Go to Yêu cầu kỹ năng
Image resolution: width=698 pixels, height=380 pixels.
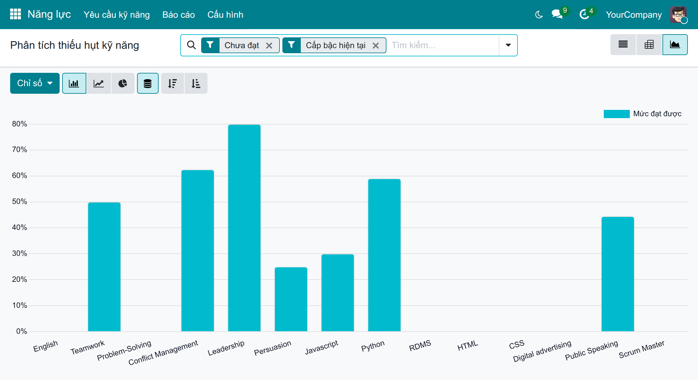(117, 15)
